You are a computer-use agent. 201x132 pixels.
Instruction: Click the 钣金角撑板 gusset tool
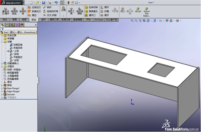79,11
